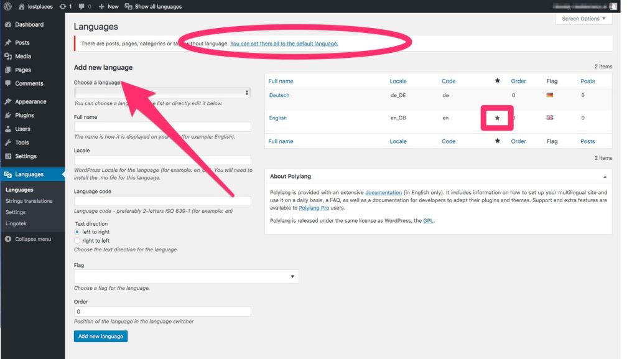Open the Pages menu
Screen dimensions: 637x359
(23, 70)
